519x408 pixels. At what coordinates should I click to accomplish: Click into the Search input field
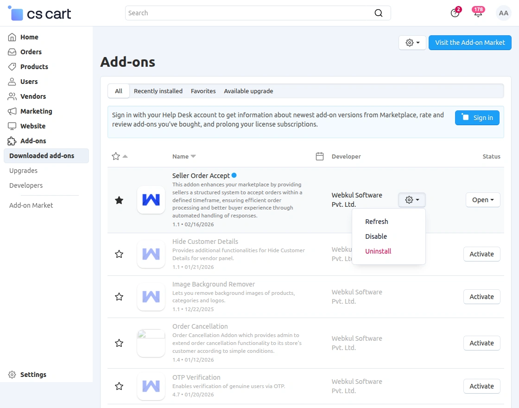(250, 13)
